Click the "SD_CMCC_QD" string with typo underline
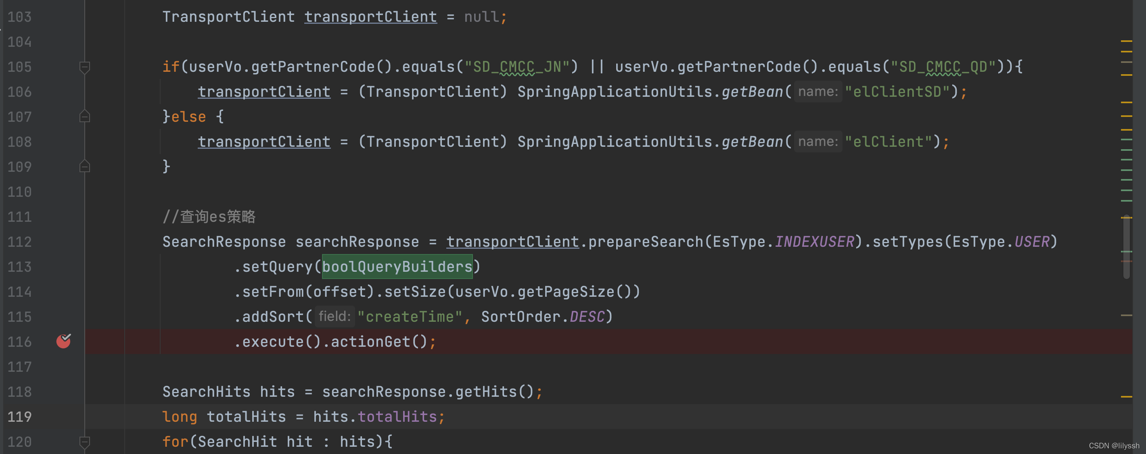 (943, 67)
